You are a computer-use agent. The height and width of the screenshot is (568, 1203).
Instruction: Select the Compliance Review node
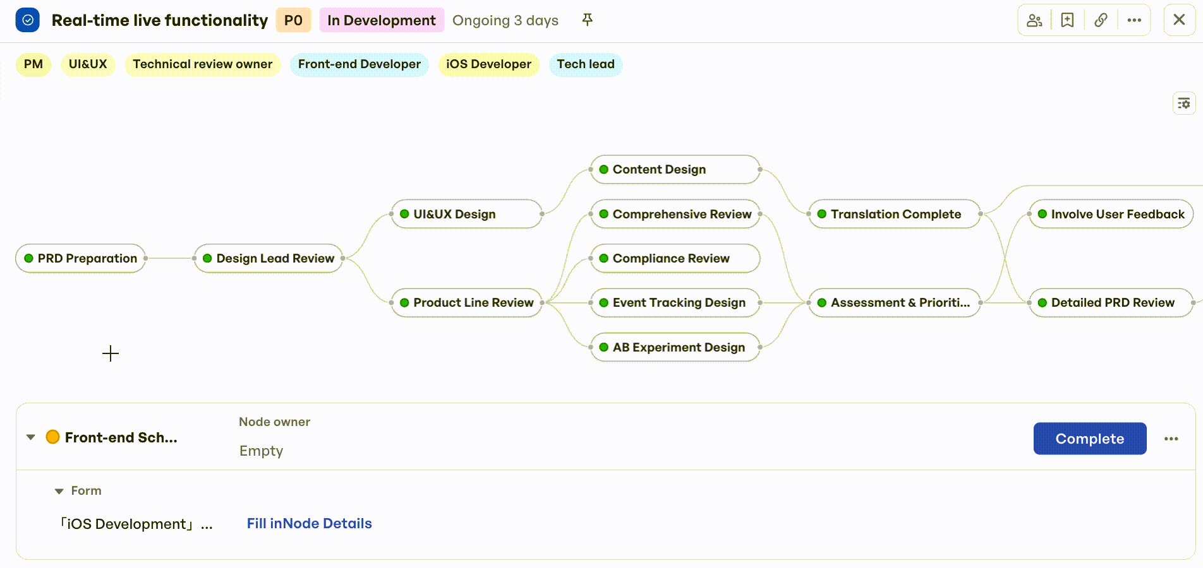coord(675,259)
